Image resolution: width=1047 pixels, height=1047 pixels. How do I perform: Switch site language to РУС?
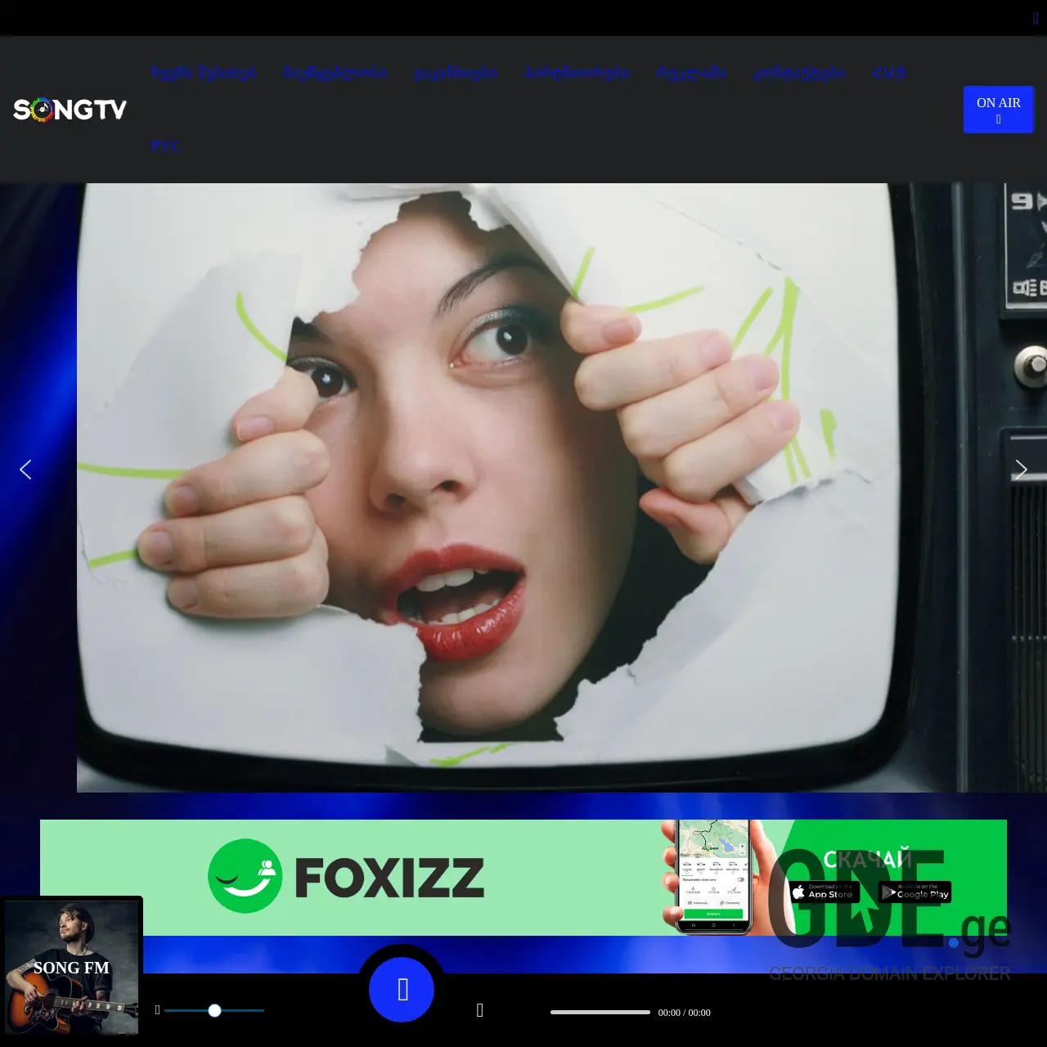click(166, 146)
